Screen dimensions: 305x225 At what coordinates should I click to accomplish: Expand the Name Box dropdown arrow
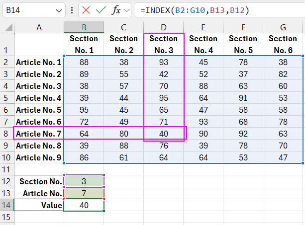(59, 10)
